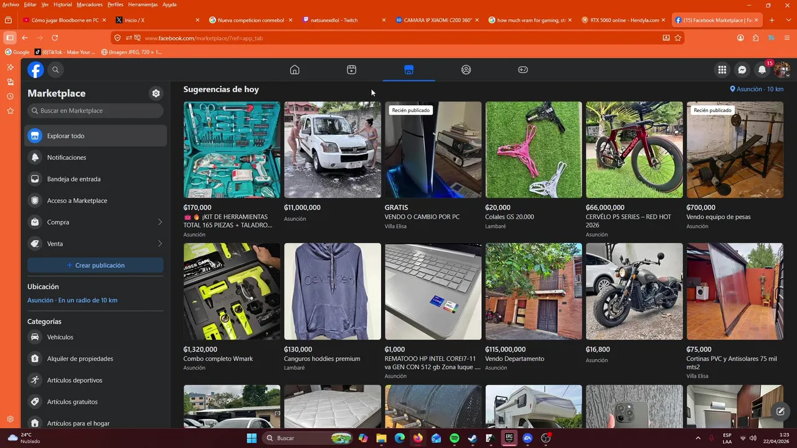Start new message with floating compose icon
This screenshot has width=797, height=448.
pyautogui.click(x=780, y=411)
